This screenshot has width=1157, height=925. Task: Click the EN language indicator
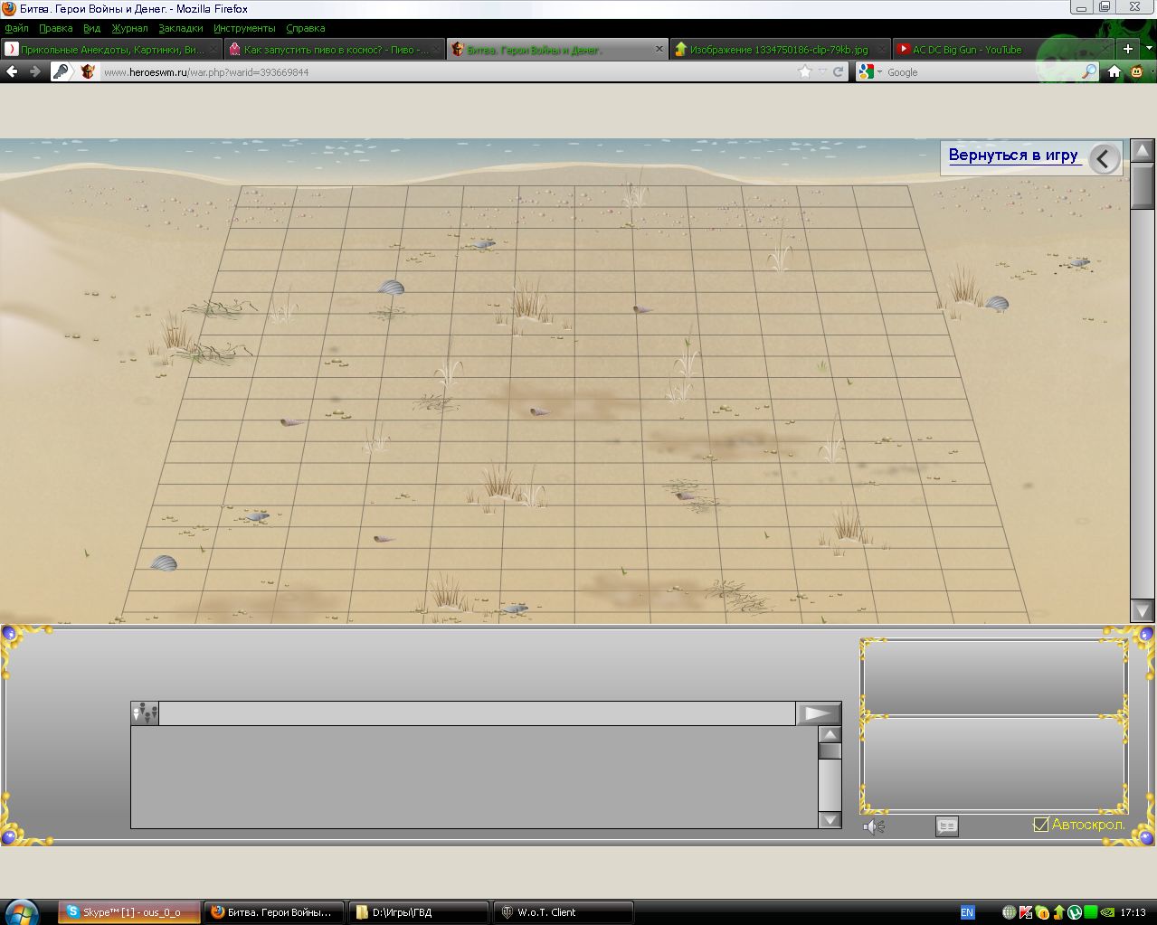pos(967,912)
